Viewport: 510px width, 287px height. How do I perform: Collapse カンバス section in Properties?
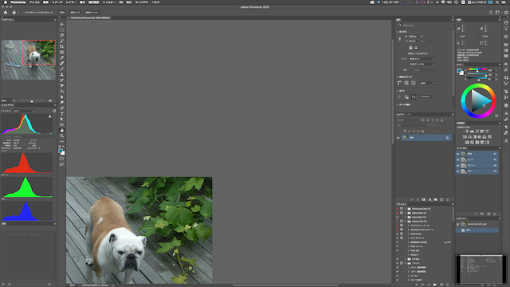pos(398,32)
